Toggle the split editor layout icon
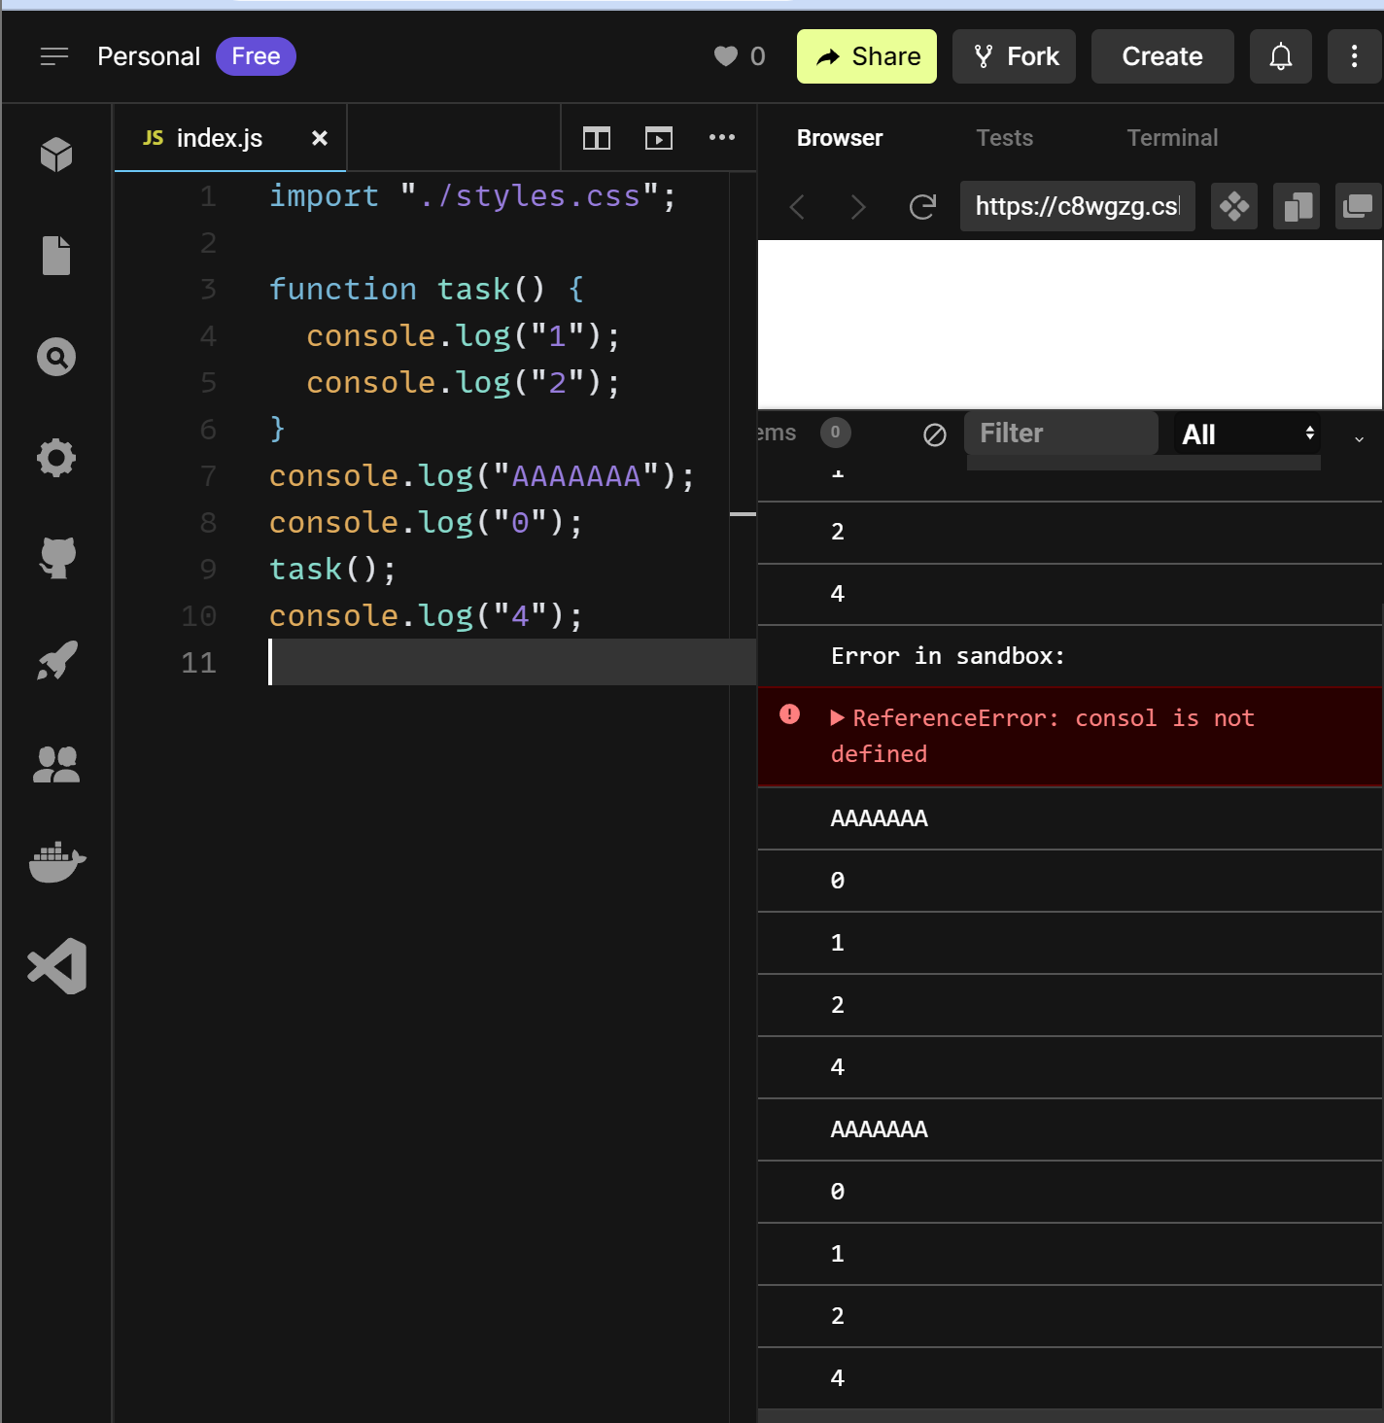 click(597, 138)
